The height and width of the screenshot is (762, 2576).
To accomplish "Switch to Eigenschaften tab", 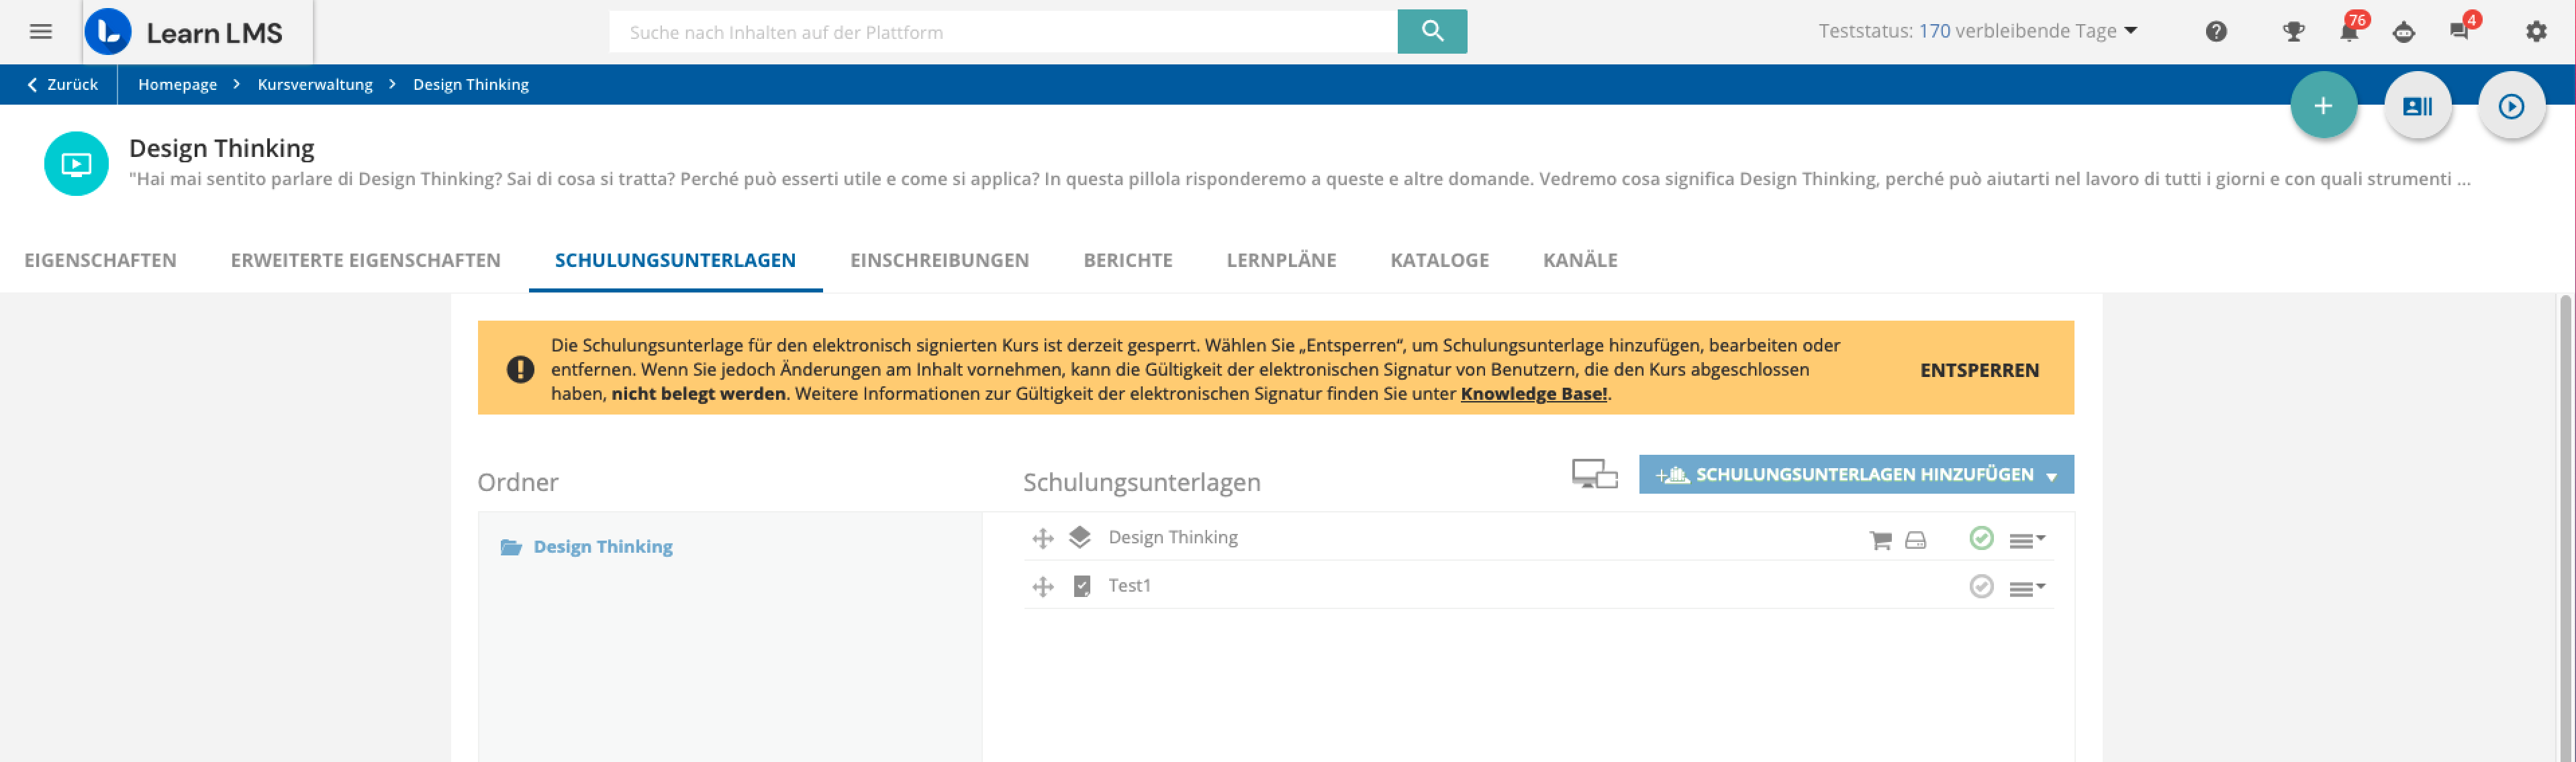I will click(100, 261).
